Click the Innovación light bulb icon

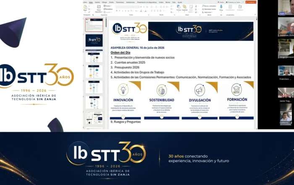pos(123,89)
